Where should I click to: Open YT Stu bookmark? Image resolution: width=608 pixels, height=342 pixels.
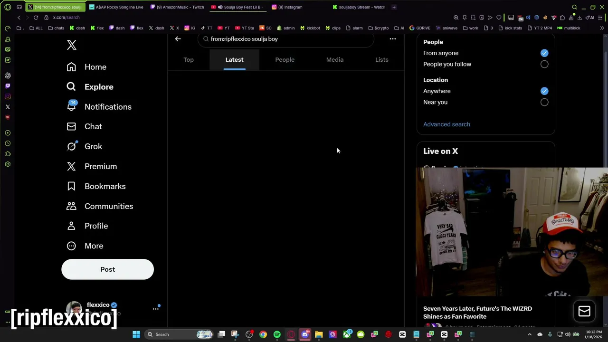tap(244, 28)
